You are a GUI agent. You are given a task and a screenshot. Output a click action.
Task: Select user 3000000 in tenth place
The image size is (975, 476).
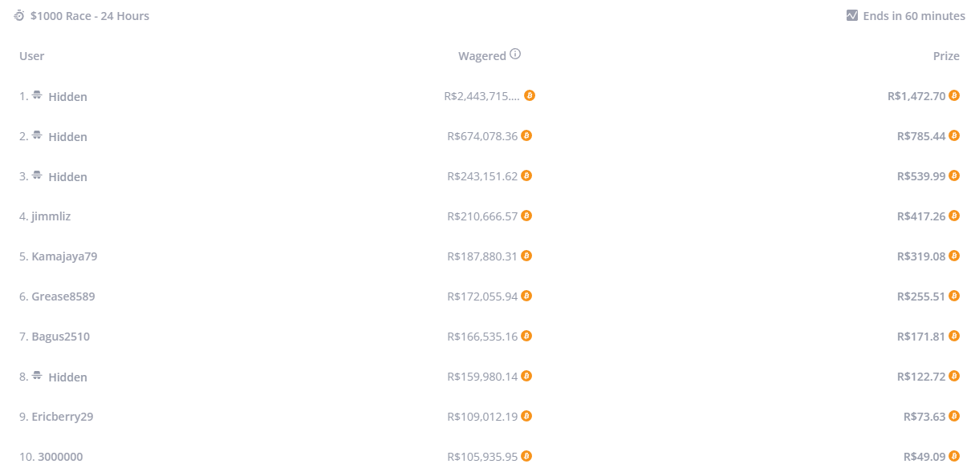(x=60, y=457)
